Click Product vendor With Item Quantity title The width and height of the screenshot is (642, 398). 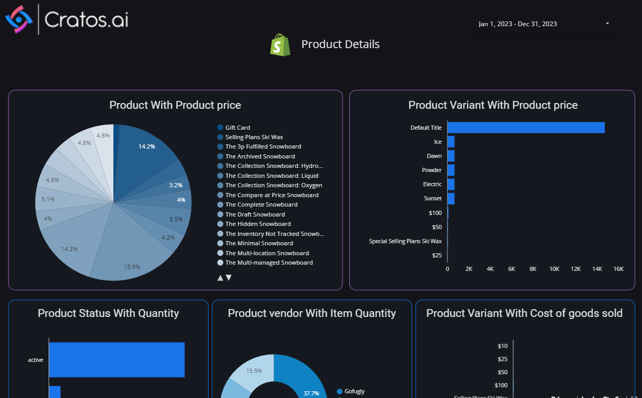click(x=312, y=313)
